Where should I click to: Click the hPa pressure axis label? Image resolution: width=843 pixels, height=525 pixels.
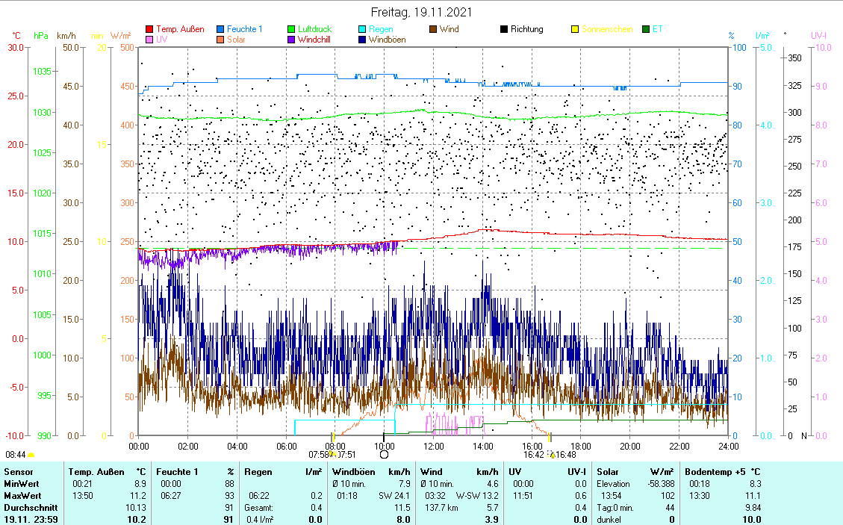41,36
